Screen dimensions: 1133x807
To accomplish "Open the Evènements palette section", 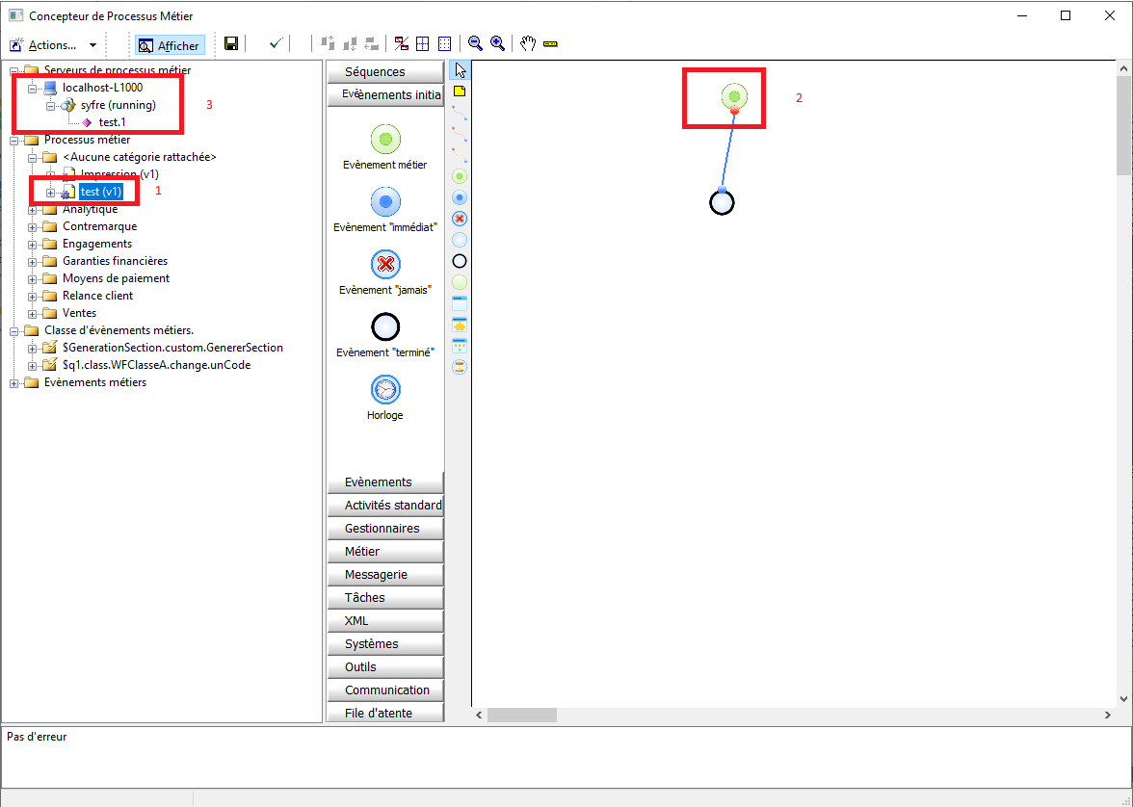I will point(385,482).
